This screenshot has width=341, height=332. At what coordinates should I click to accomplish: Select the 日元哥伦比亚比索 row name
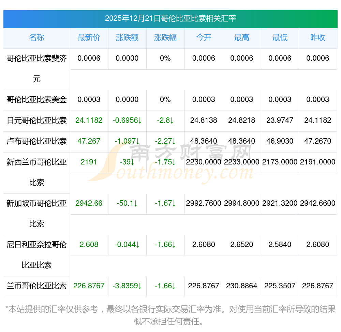pos(36,120)
